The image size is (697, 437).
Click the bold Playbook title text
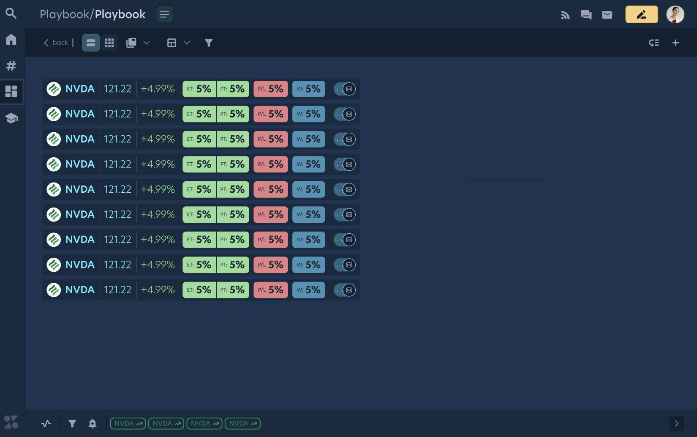click(x=120, y=15)
